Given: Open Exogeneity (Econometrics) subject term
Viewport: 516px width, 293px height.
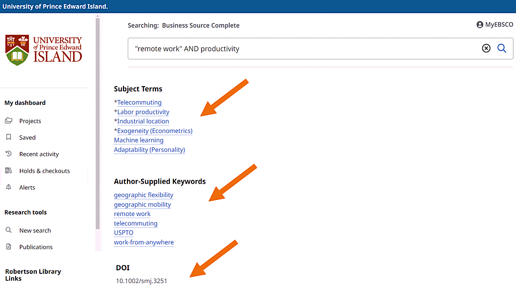Looking at the screenshot, I should 155,131.
